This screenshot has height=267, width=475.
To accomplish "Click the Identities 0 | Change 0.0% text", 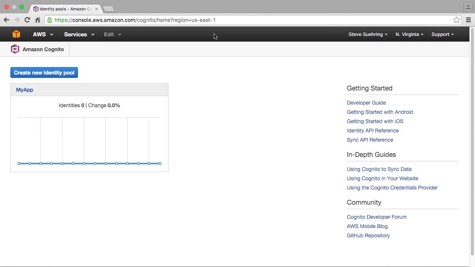I will (x=89, y=105).
